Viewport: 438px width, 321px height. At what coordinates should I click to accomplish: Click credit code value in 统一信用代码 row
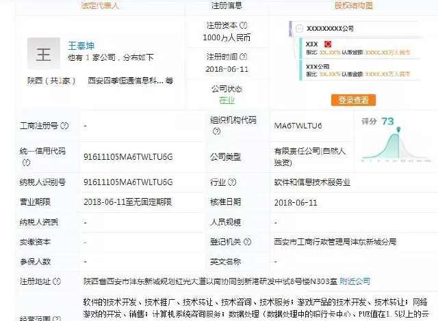[128, 157]
